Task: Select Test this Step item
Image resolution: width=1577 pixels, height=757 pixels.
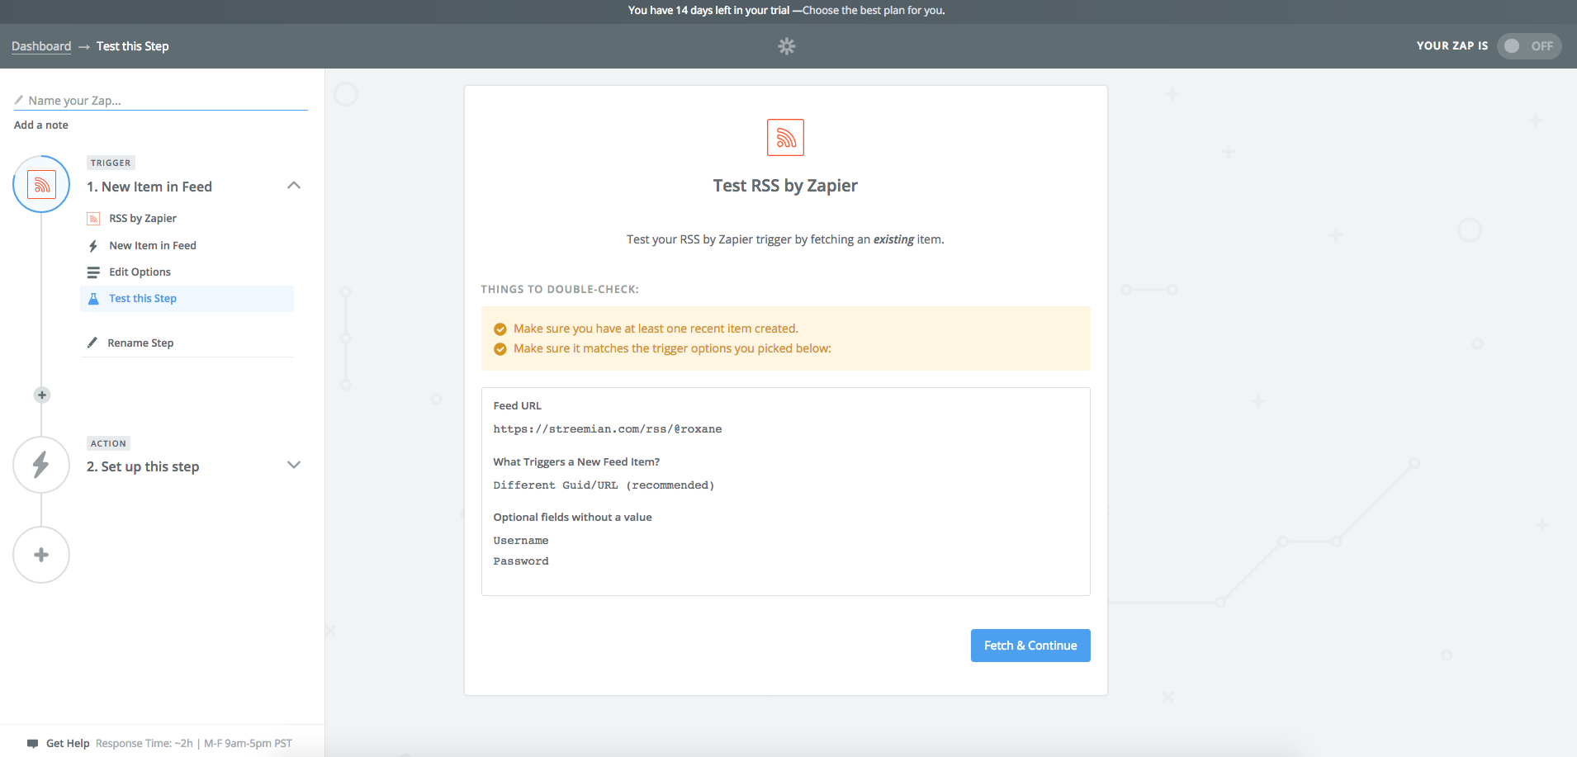Action: click(187, 299)
